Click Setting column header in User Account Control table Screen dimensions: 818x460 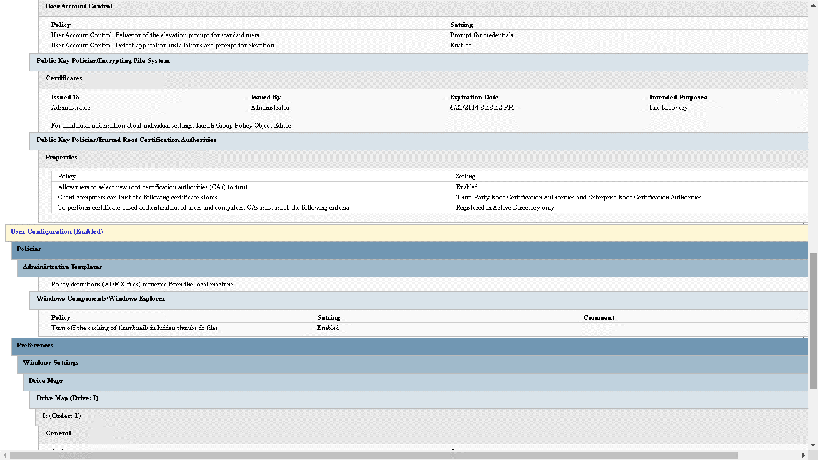[x=462, y=25]
